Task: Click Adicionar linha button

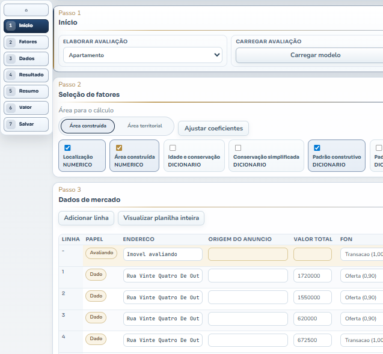Action: click(x=86, y=218)
